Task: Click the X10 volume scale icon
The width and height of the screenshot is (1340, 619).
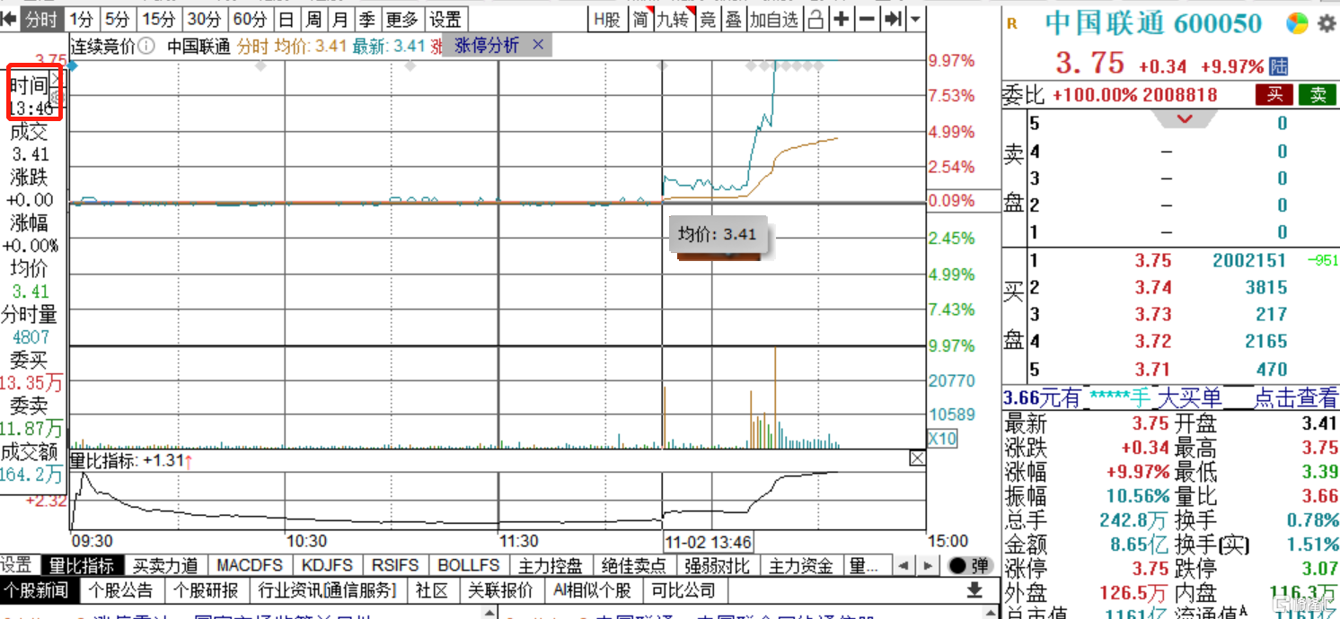Action: click(x=941, y=439)
